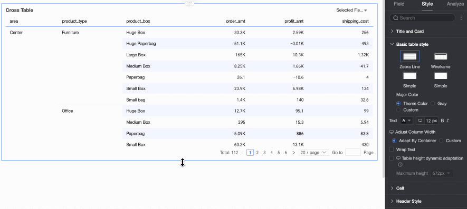467x209 pixels.
Task: Click the drag handle atop the chart card
Action: (189, 3)
